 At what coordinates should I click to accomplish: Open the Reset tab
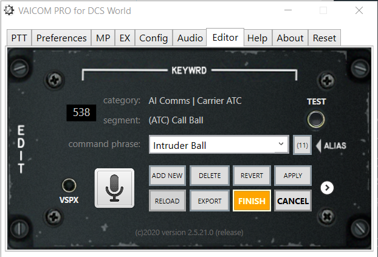pyautogui.click(x=325, y=38)
